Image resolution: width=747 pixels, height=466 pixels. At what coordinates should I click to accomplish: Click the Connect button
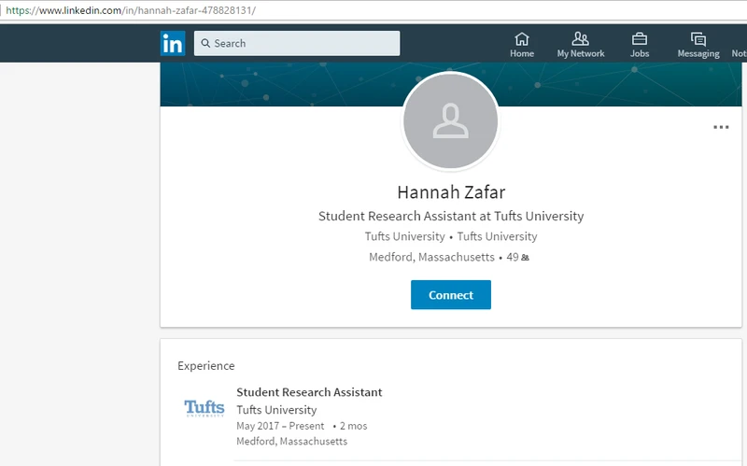(451, 295)
